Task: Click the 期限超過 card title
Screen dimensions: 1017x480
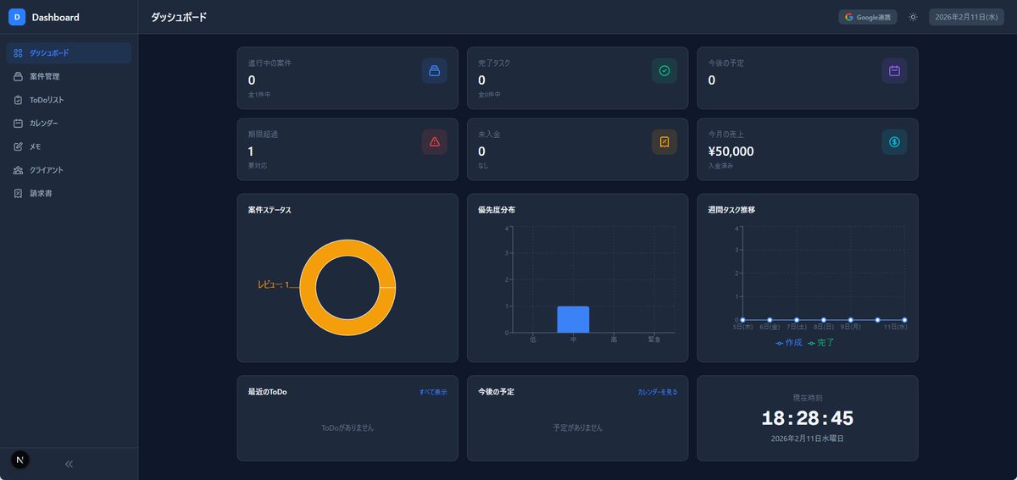Action: (x=263, y=135)
